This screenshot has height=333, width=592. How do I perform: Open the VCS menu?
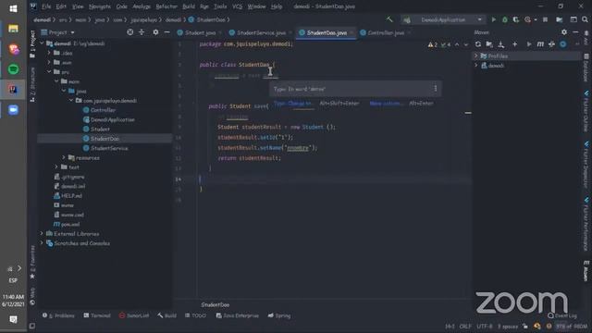(237, 6)
